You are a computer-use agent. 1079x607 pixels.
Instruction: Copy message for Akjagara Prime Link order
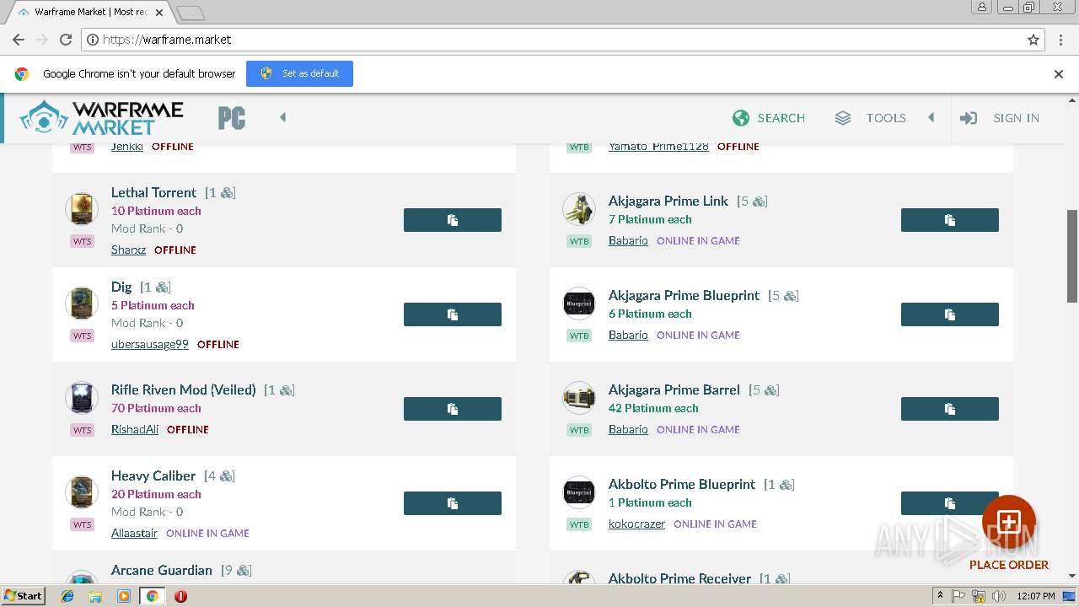point(950,220)
